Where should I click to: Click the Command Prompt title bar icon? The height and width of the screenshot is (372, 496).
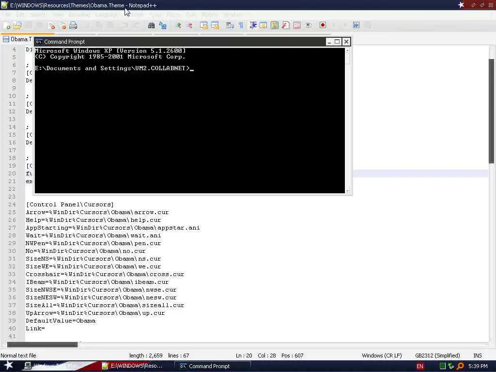39,42
